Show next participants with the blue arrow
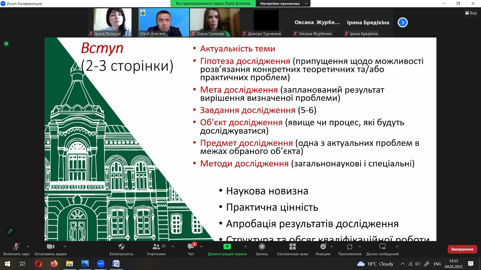 click(x=403, y=22)
